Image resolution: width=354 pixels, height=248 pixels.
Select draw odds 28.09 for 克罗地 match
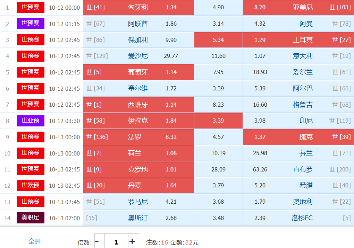(x=218, y=169)
